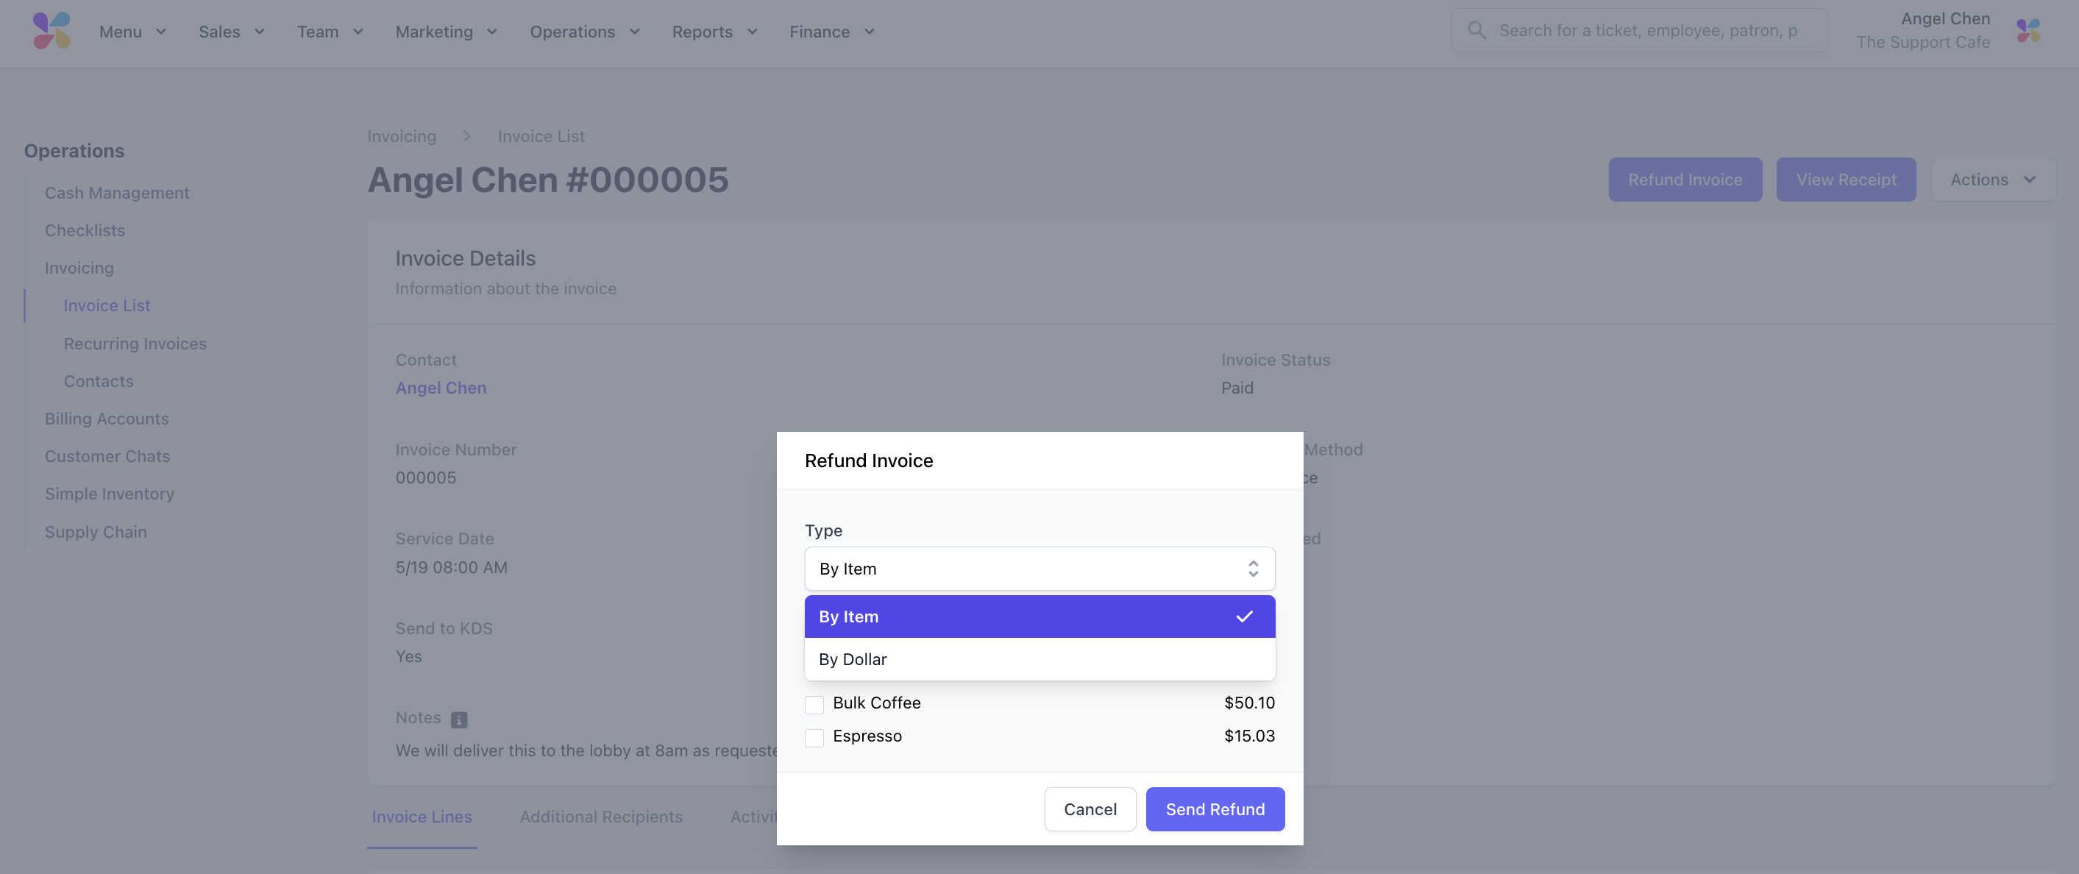Image resolution: width=2079 pixels, height=874 pixels.
Task: Check the Espresso checkbox
Action: (x=814, y=738)
